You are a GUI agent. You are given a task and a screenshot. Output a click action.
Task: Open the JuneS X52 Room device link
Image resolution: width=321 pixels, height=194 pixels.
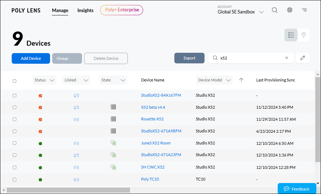156,143
